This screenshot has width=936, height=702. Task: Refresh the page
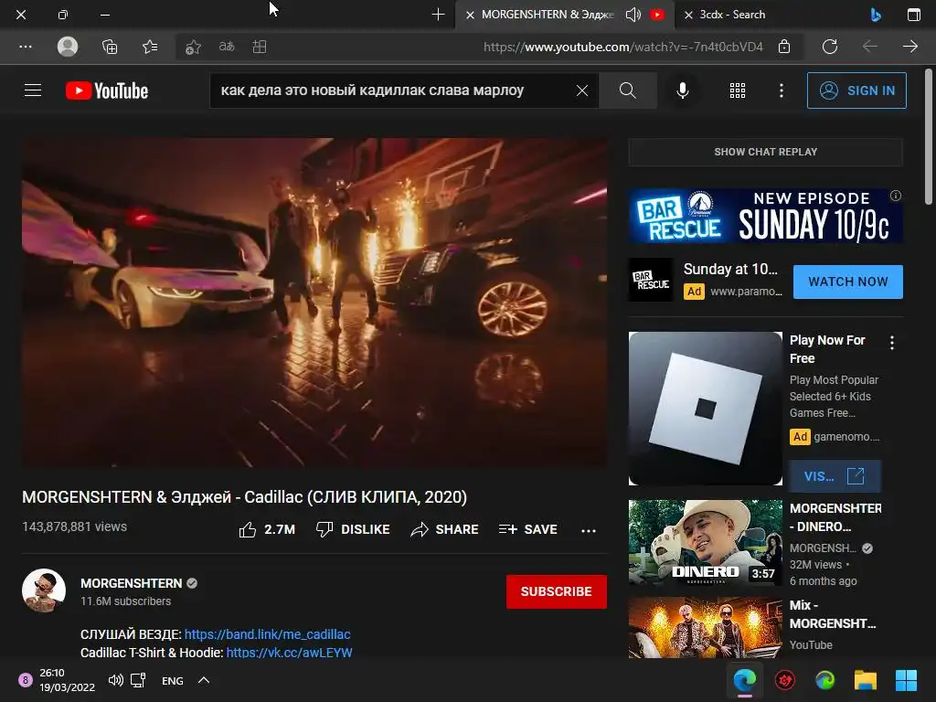click(x=830, y=47)
